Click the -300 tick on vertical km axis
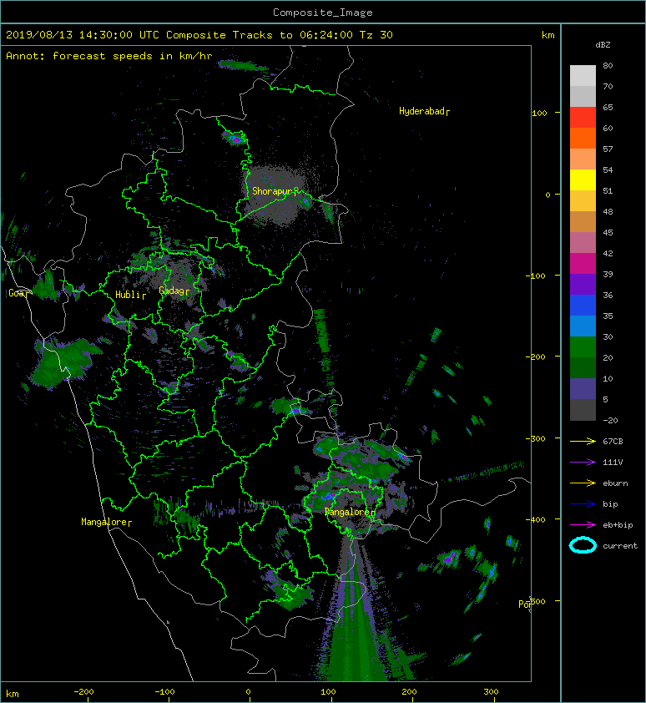Screen dimensions: 646x703 click(x=536, y=438)
